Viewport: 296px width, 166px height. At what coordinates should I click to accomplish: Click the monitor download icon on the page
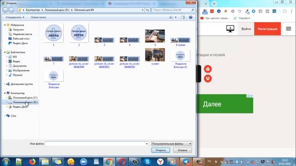pyautogui.click(x=230, y=29)
